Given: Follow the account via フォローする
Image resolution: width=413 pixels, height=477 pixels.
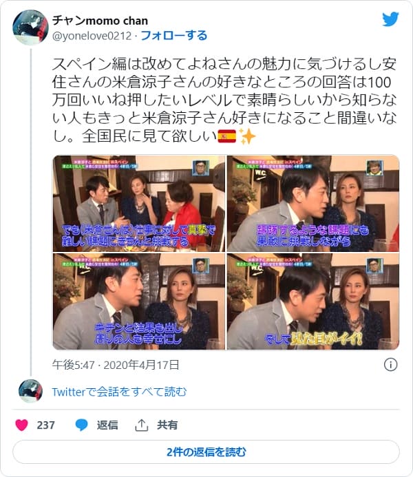Looking at the screenshot, I should [x=174, y=36].
